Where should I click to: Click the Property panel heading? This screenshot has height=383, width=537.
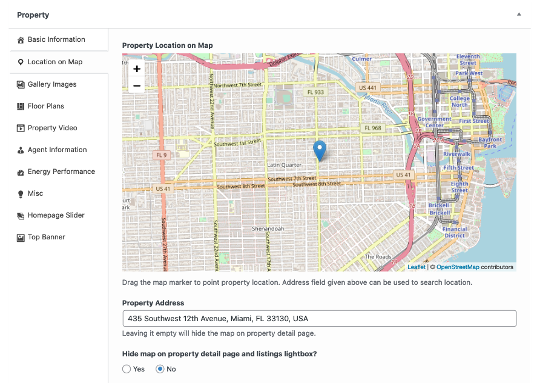(x=33, y=15)
